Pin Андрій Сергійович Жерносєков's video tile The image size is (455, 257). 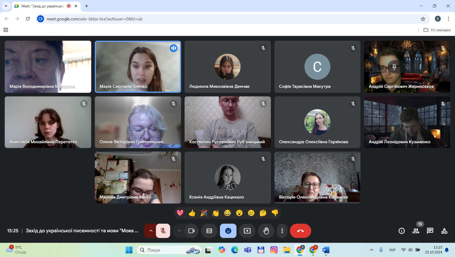(x=394, y=66)
